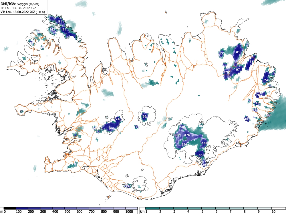Select the 4–5 km legend color swatch
This screenshot has width=286, height=214.
(x=194, y=208)
